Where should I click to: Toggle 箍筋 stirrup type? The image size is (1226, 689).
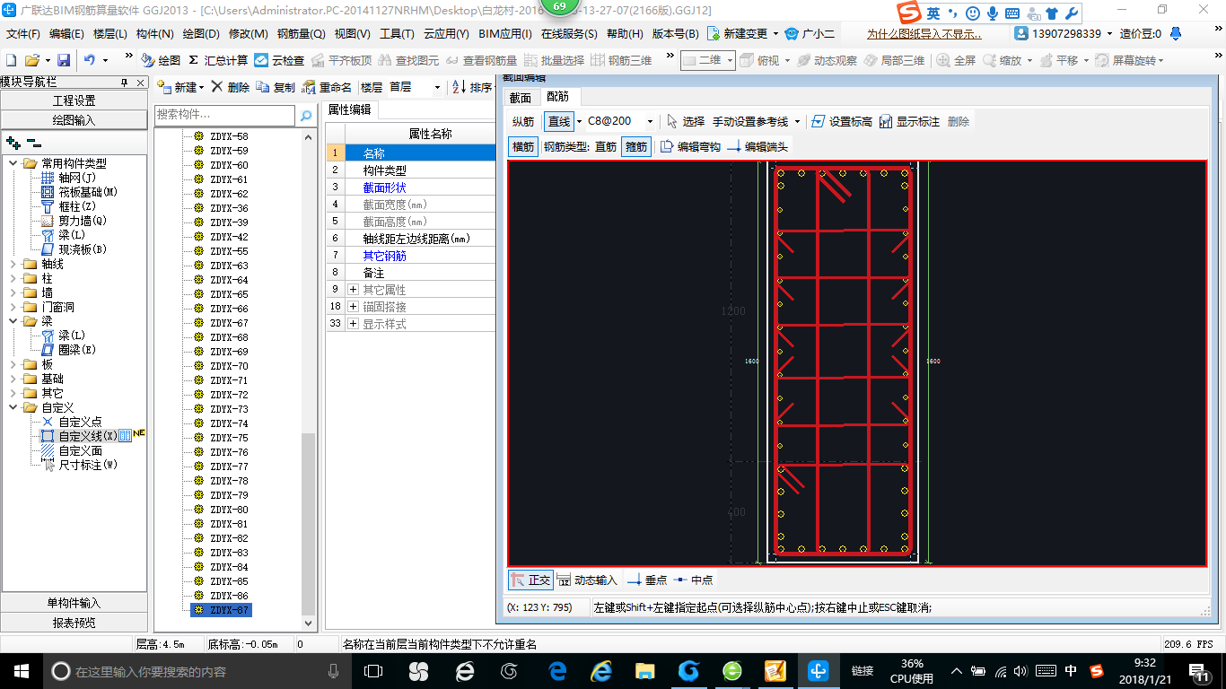(636, 146)
